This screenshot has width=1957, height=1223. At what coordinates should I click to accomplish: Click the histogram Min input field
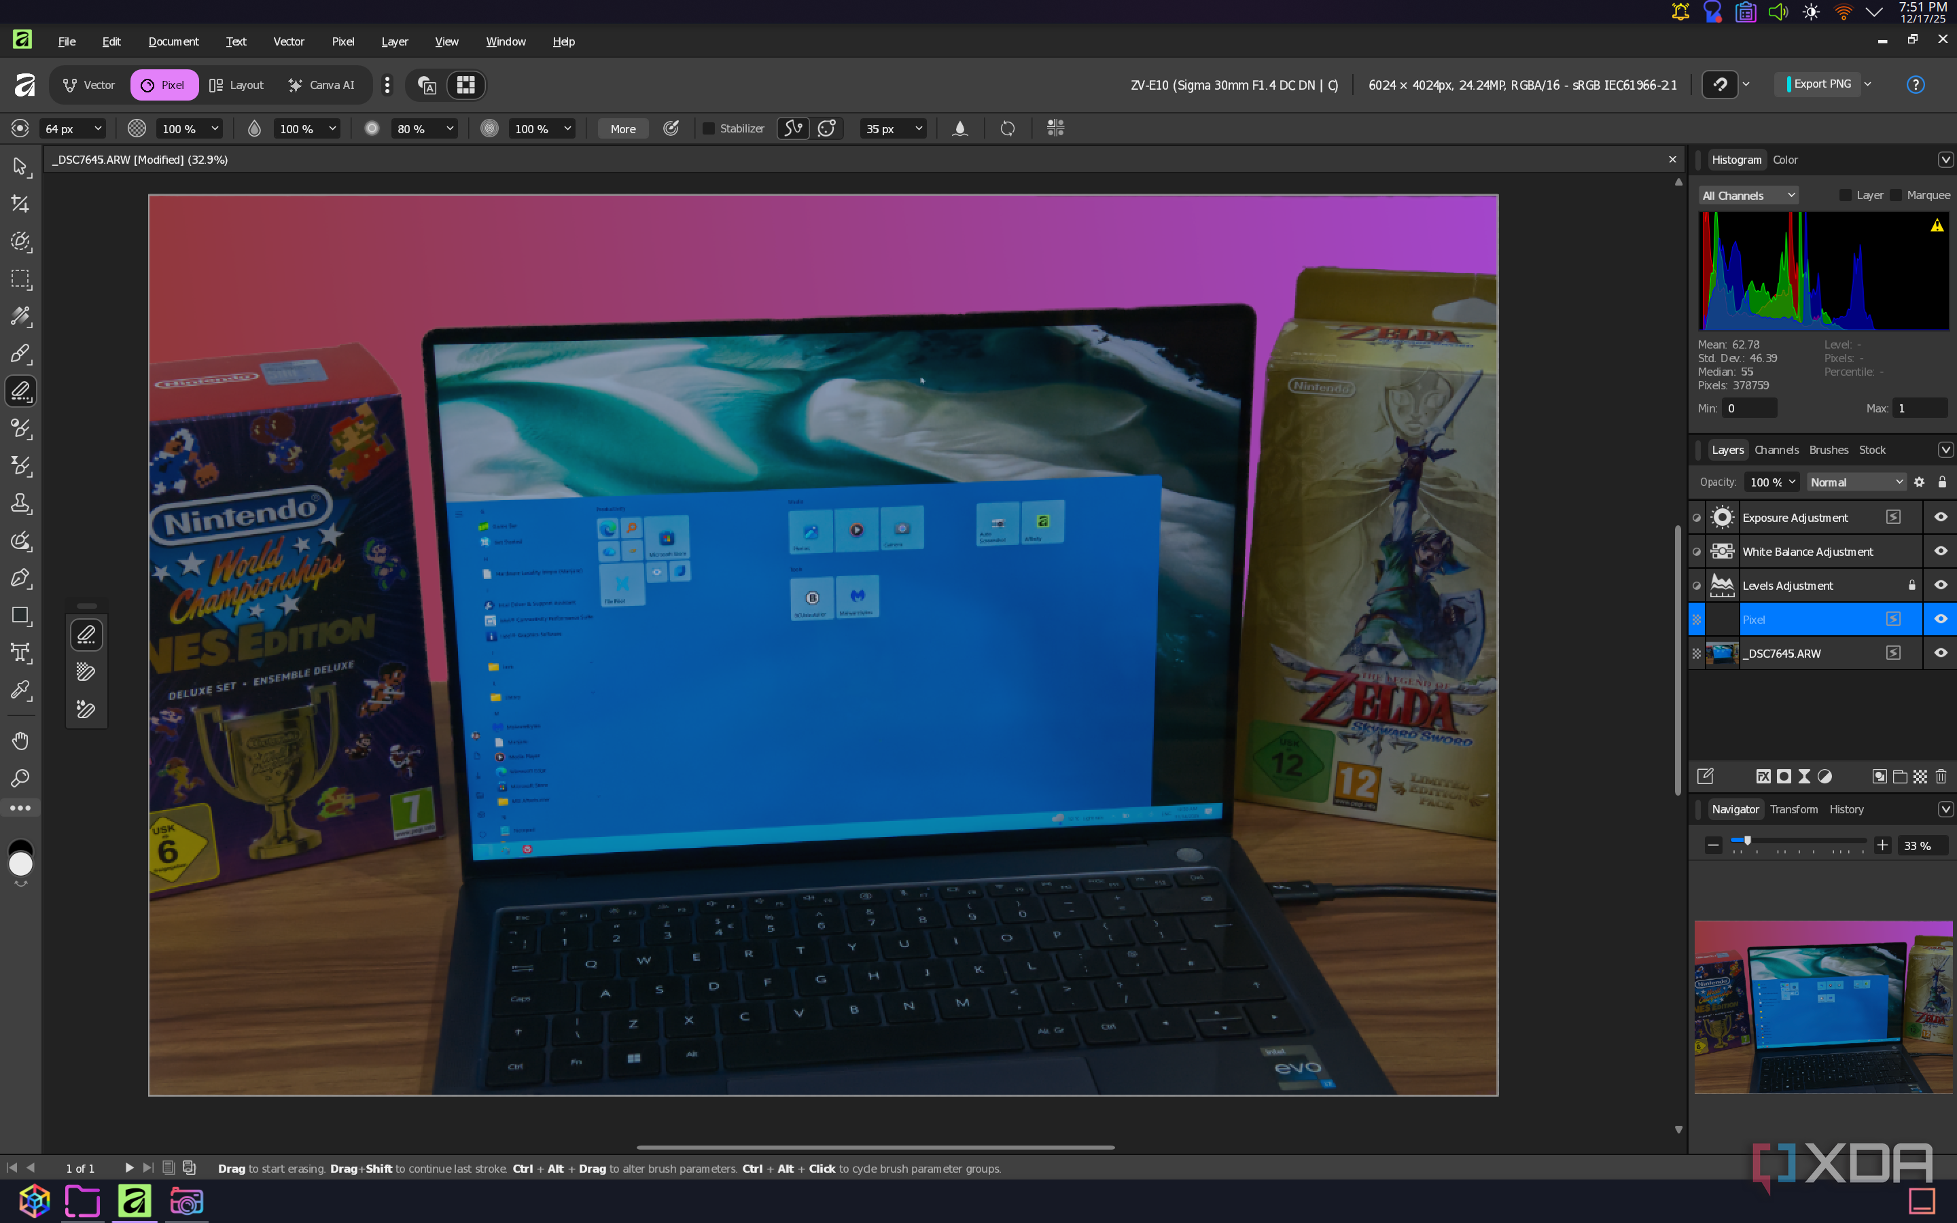[1749, 408]
